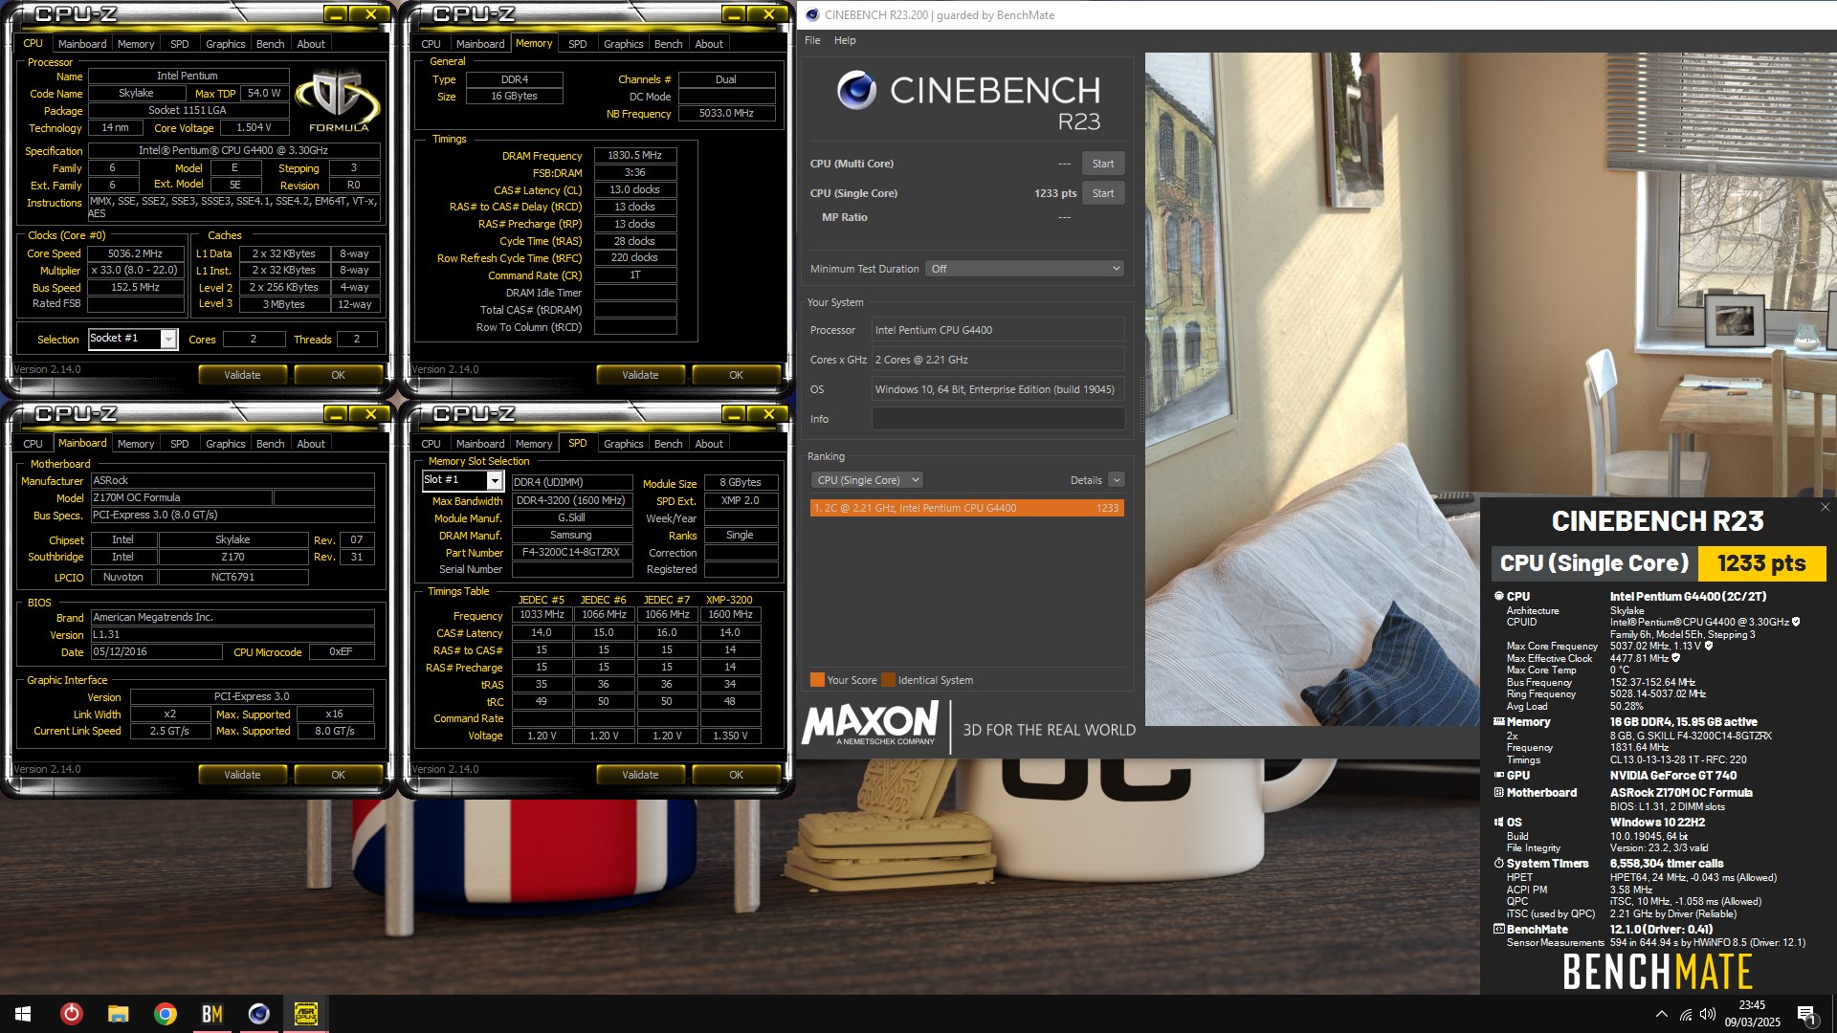The width and height of the screenshot is (1837, 1033).
Task: Click the OC Formula logo in CPU-Z
Action: click(x=338, y=101)
